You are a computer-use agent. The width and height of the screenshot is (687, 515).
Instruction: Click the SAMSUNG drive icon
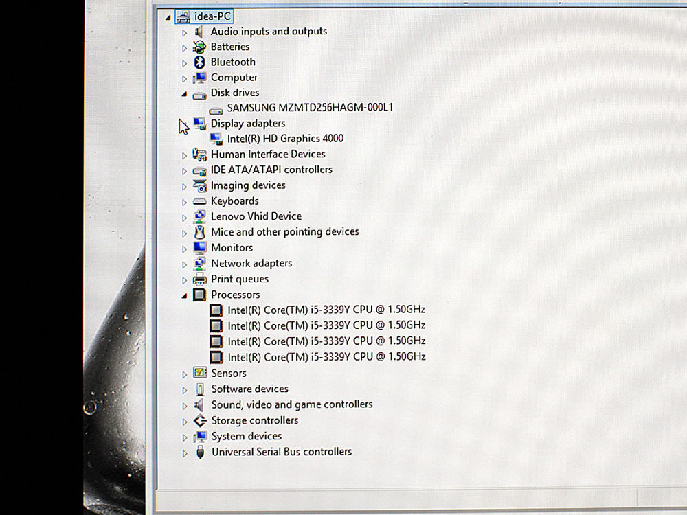pyautogui.click(x=216, y=110)
